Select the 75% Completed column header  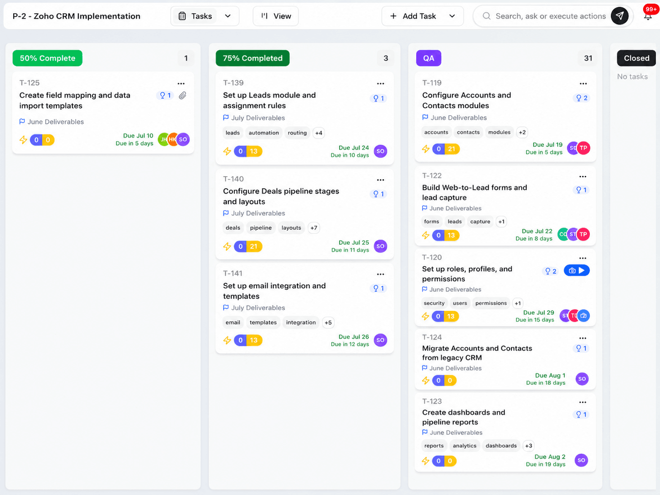[x=253, y=58]
